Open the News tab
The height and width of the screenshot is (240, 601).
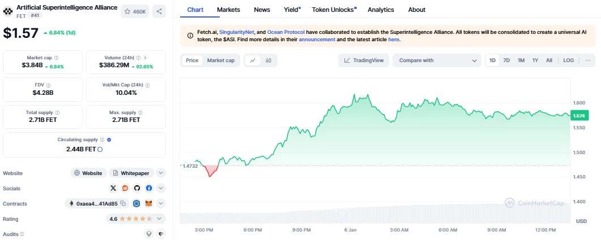[x=262, y=10]
